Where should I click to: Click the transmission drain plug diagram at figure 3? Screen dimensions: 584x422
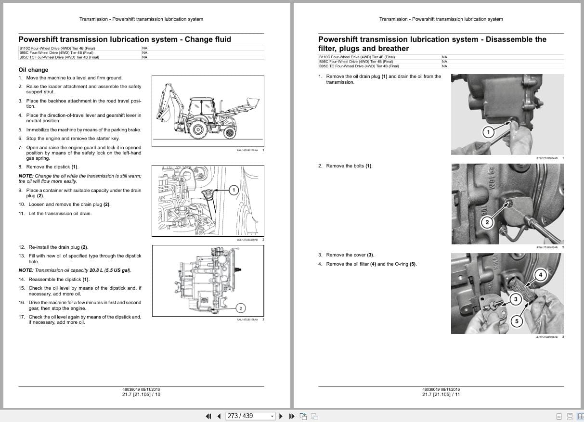pos(208,281)
